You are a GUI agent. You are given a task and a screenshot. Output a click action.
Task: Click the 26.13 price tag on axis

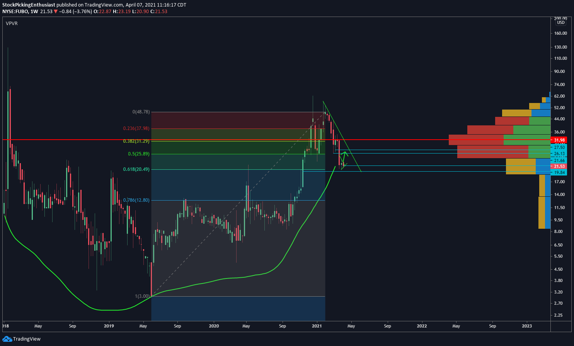point(559,154)
